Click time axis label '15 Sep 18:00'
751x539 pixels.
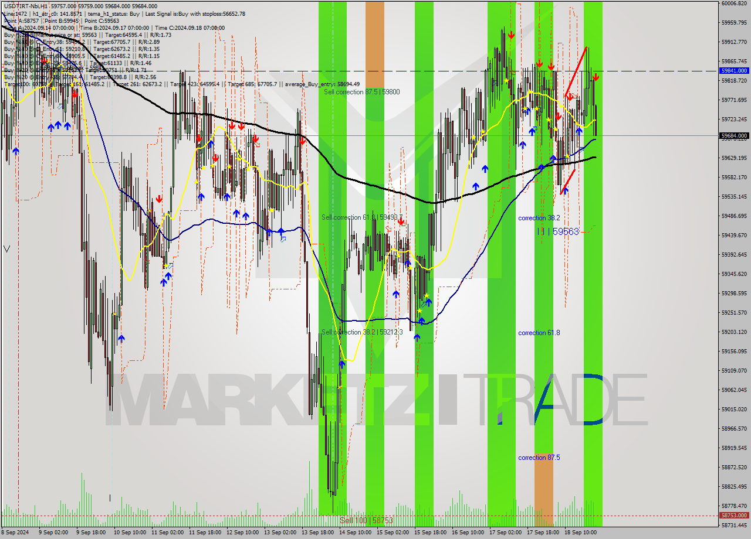pos(430,533)
